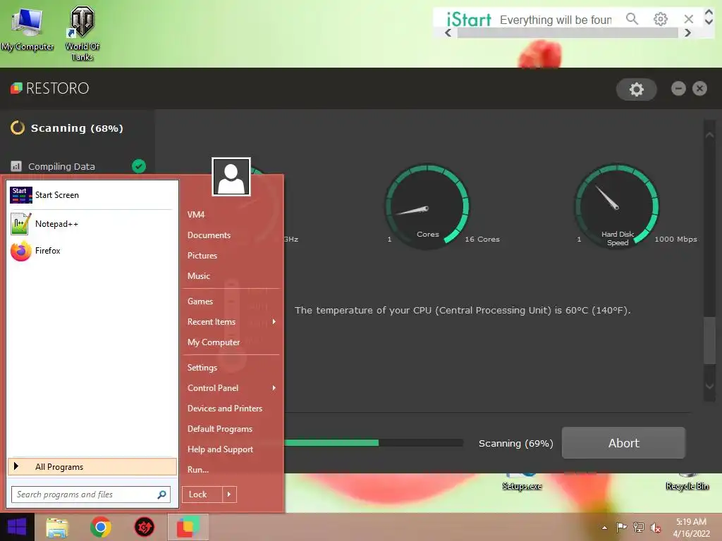Show hidden tray icons arrow

tap(604, 528)
